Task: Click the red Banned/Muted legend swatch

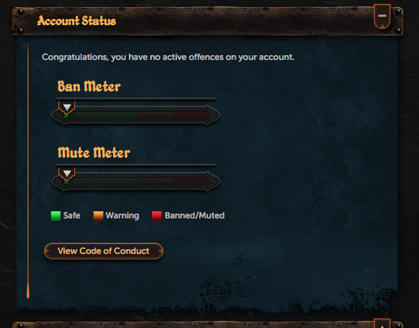Action: [x=157, y=215]
